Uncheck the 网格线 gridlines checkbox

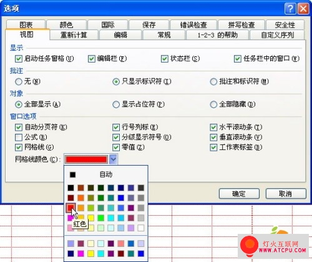point(19,148)
